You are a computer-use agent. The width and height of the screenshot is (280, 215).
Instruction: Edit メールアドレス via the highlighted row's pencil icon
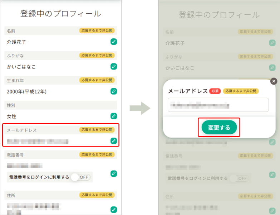click(113, 140)
